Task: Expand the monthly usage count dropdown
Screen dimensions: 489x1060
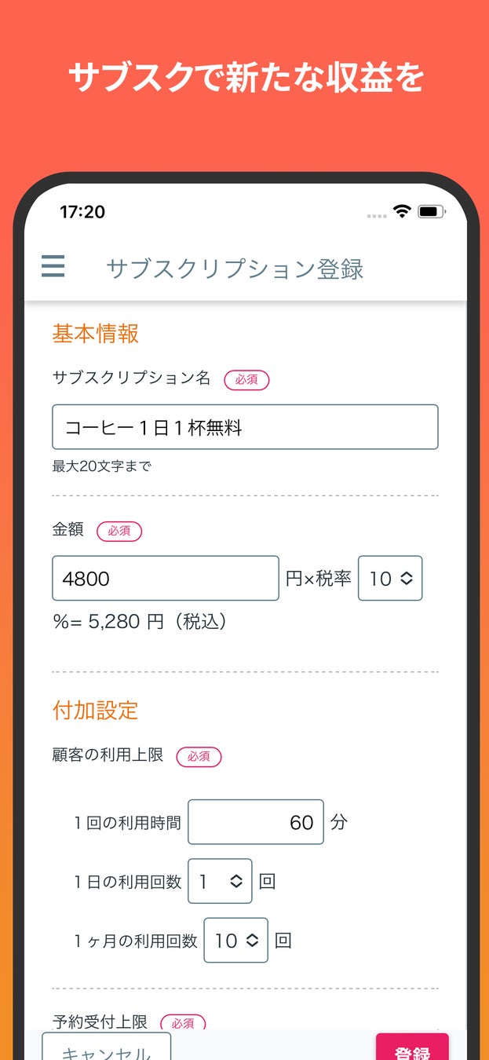Action: tap(235, 940)
